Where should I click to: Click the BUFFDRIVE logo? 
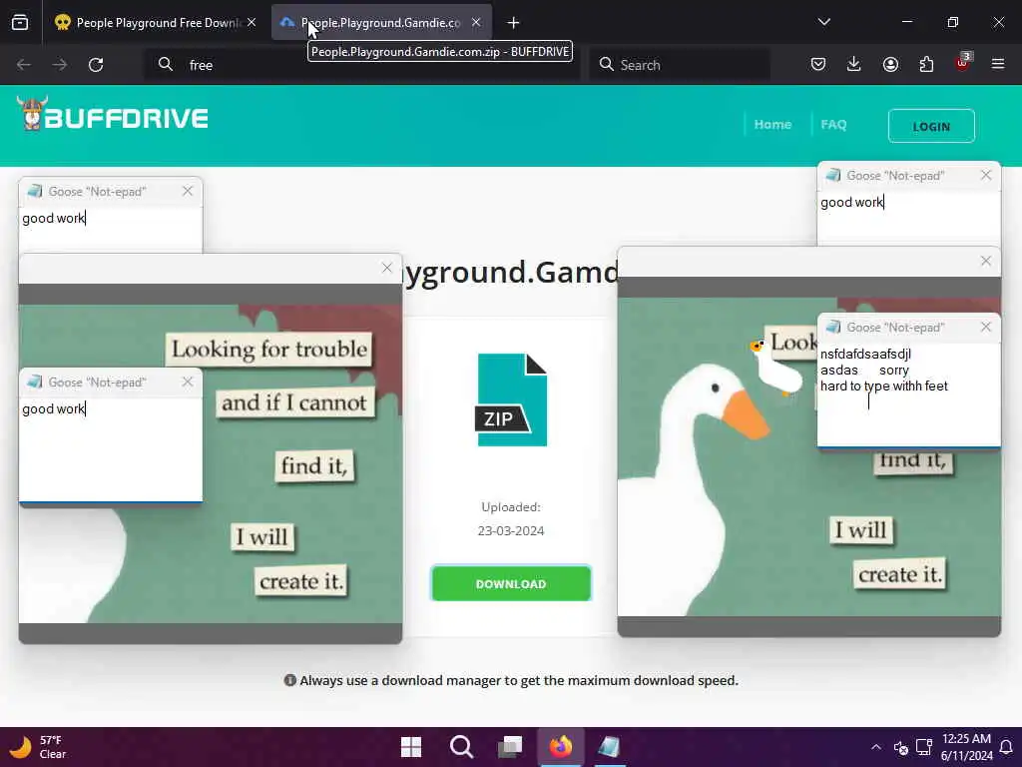pos(112,116)
